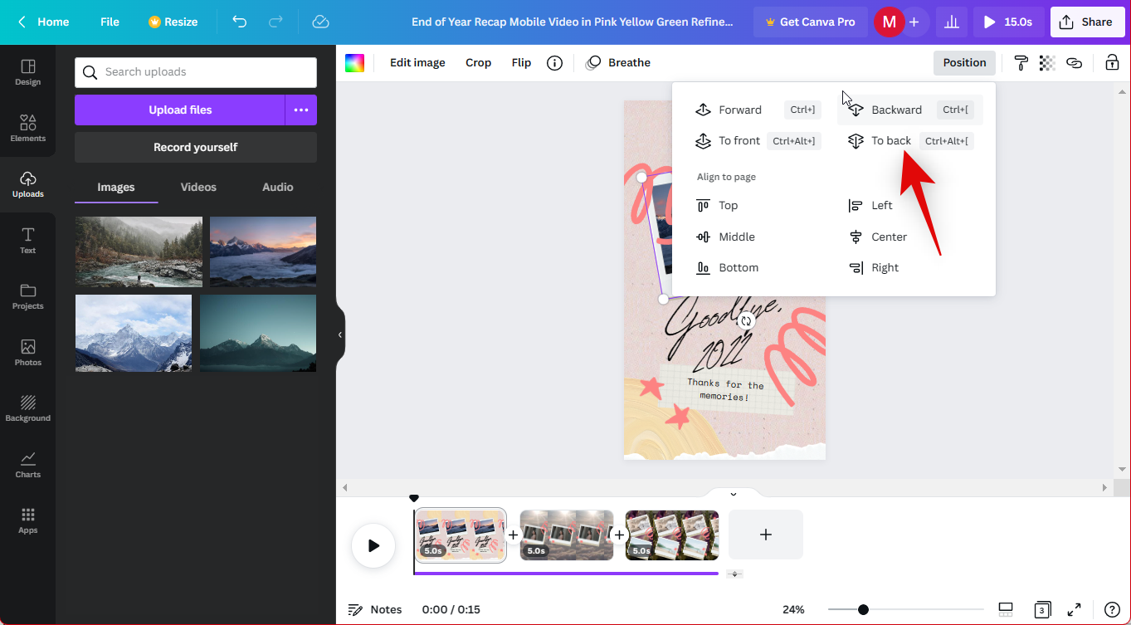Open the Photos sidebar panel
This screenshot has width=1131, height=625.
point(27,352)
